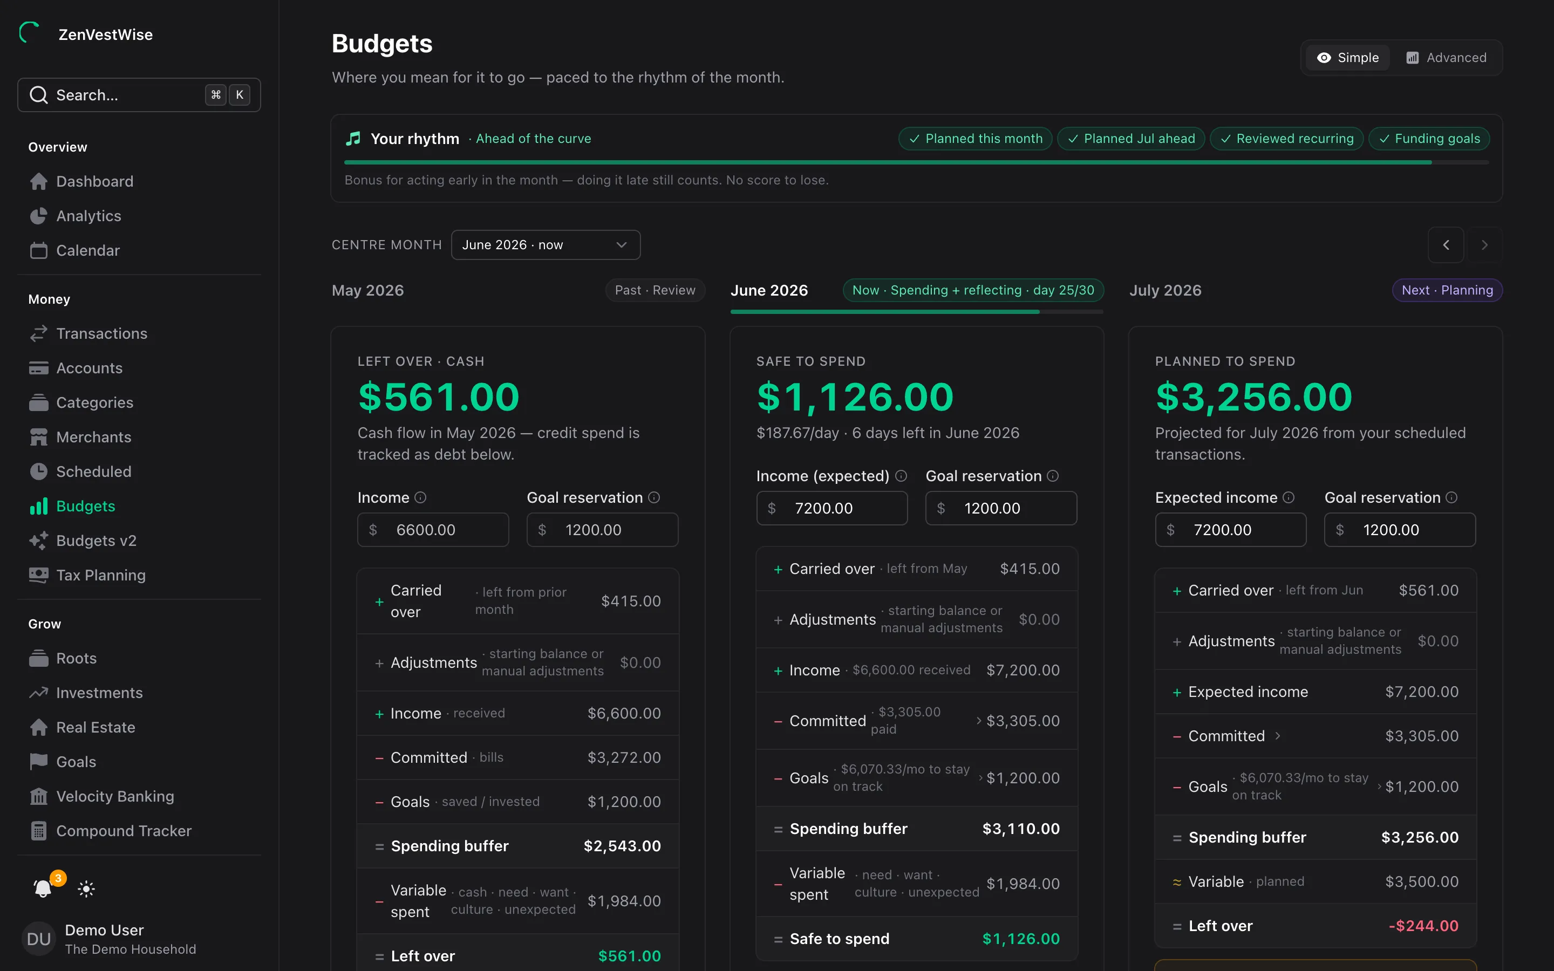Click the Tax Planning money icon

(x=38, y=576)
